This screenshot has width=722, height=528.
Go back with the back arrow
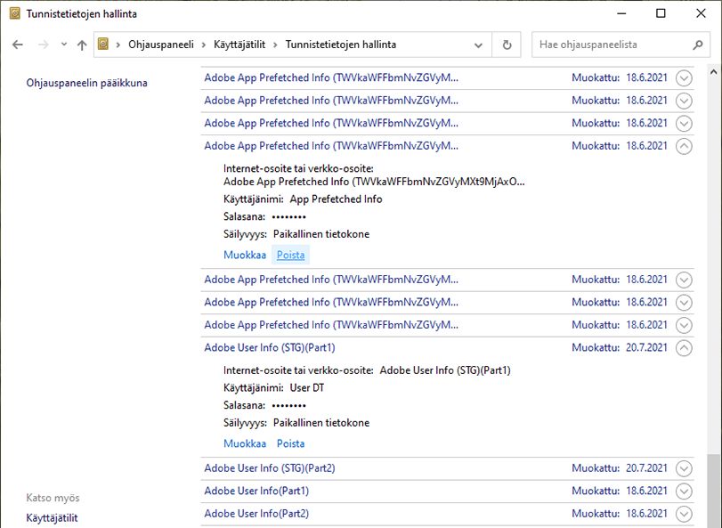pyautogui.click(x=18, y=45)
